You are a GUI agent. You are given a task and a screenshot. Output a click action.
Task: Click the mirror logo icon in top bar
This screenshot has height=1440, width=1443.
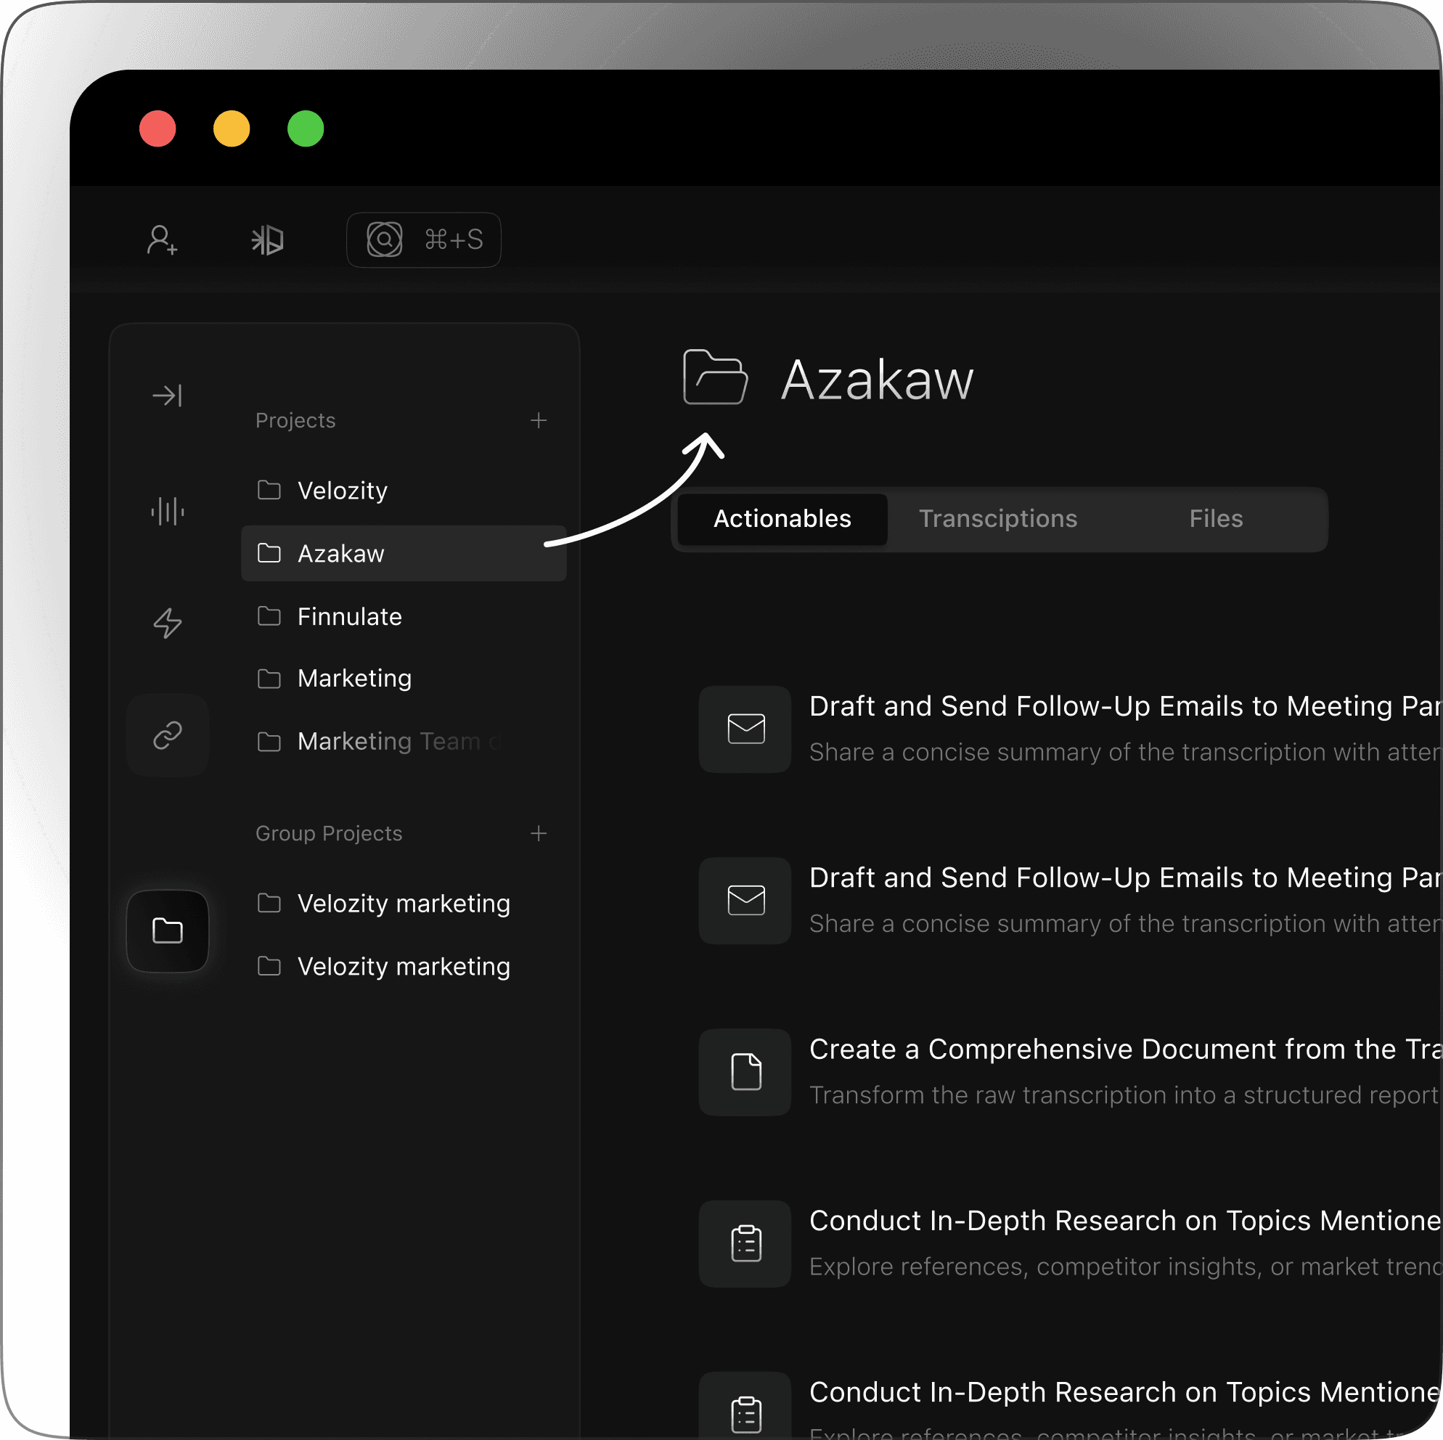[267, 240]
